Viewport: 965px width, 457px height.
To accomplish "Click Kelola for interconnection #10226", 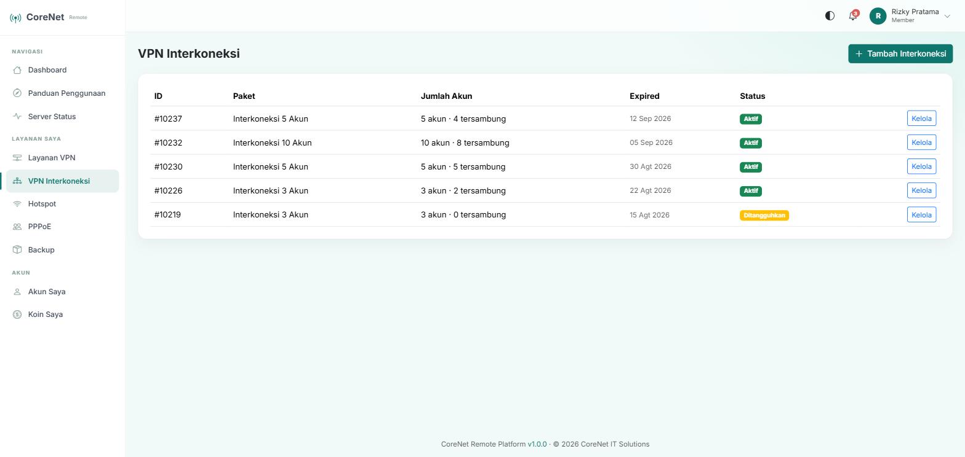I will (x=921, y=190).
